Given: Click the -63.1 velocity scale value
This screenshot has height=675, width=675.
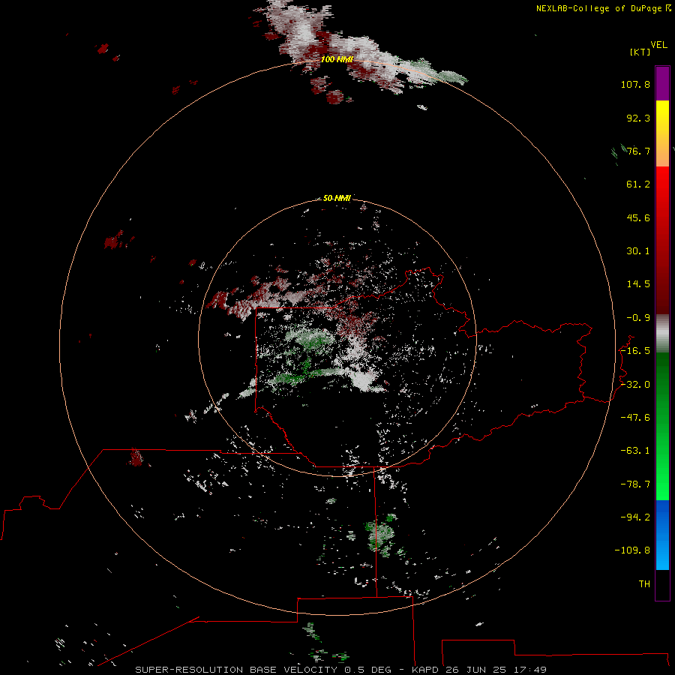Looking at the screenshot, I should pyautogui.click(x=635, y=451).
